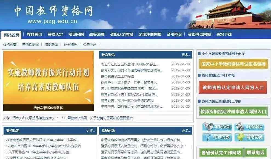The height and width of the screenshot is (159, 271).
Task: Click the 国家中小学教师资格考试报名链接 button
Action: 233,64
